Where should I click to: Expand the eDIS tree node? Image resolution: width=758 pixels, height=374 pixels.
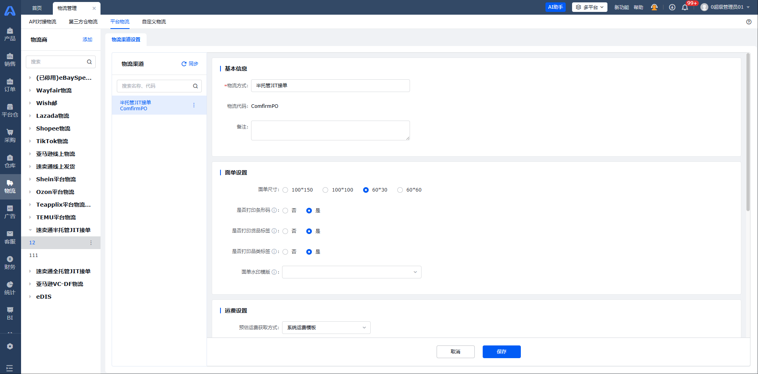(30, 297)
